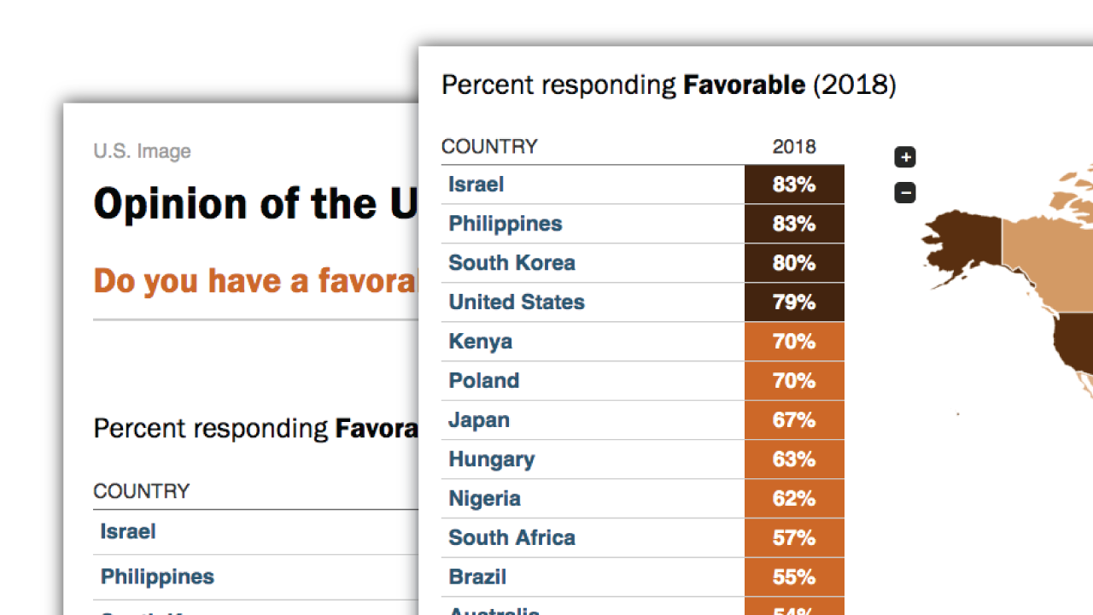Open the Israel country link in front table
1093x615 pixels.
pos(476,184)
